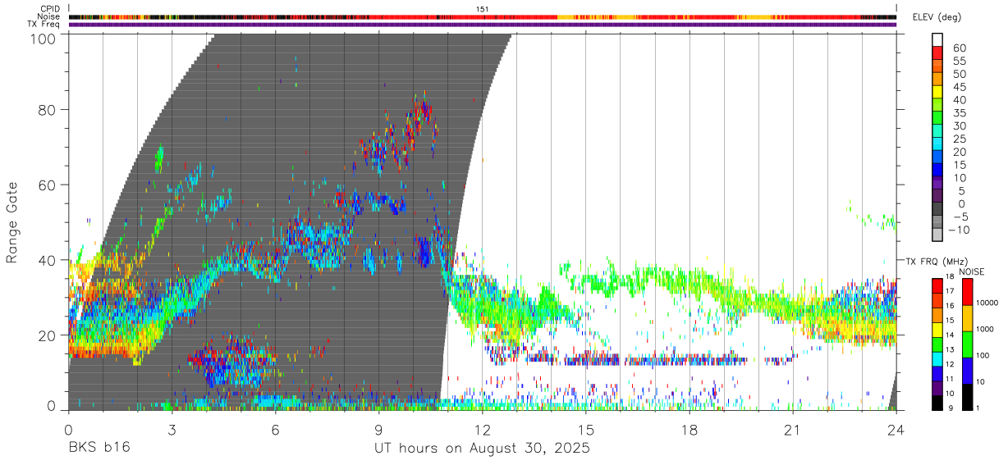Click the CPID row label

point(51,9)
